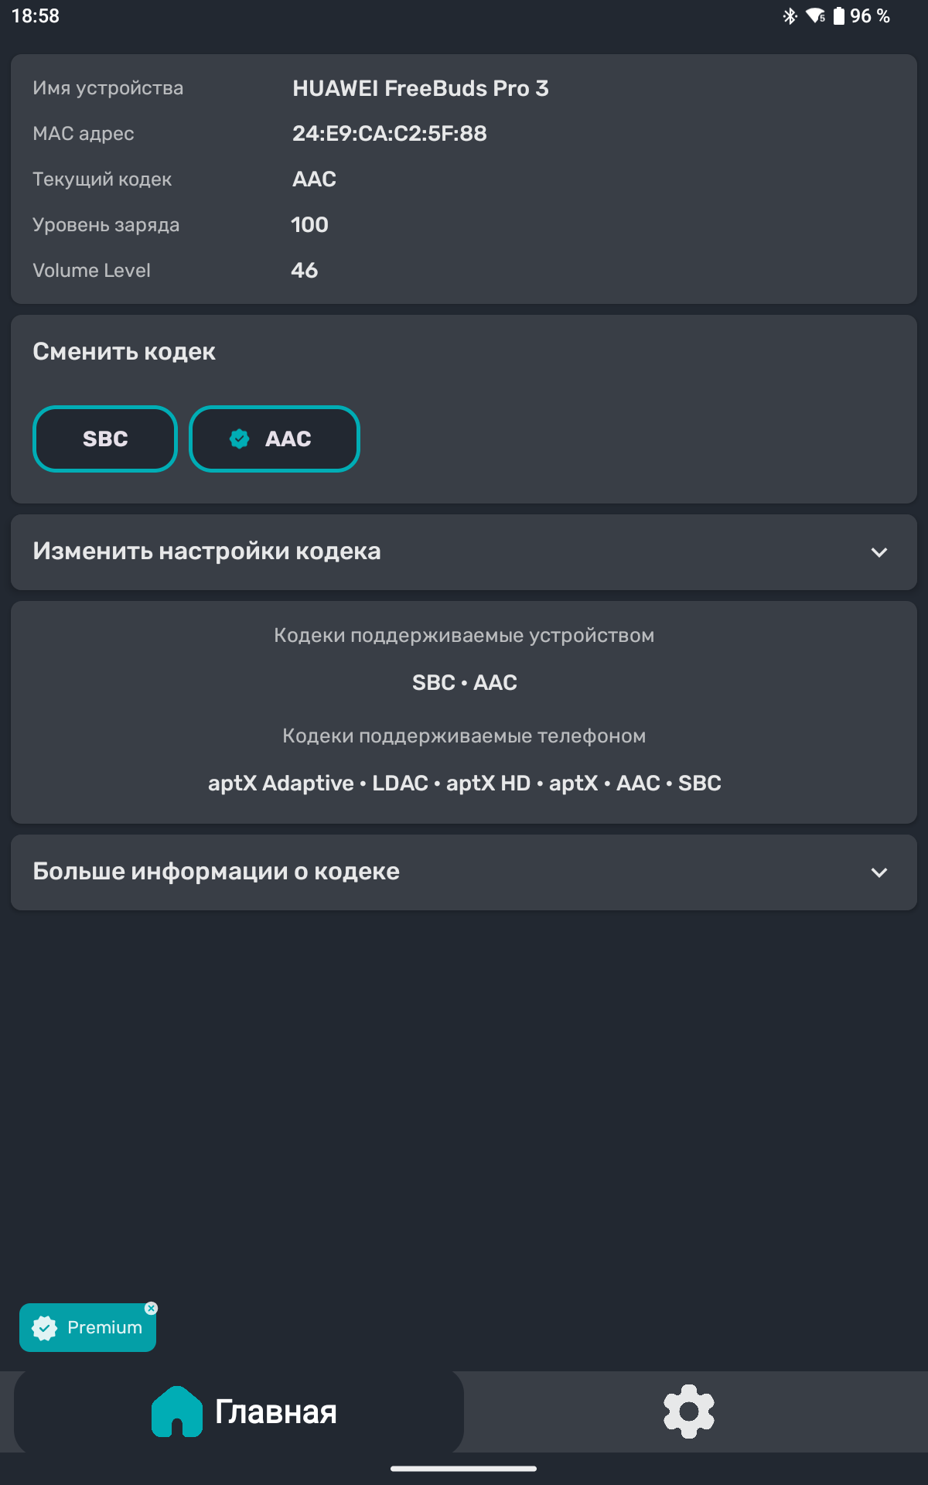The image size is (928, 1485).
Task: Expand the Изменить настройки кодека chevron
Action: [x=879, y=552]
